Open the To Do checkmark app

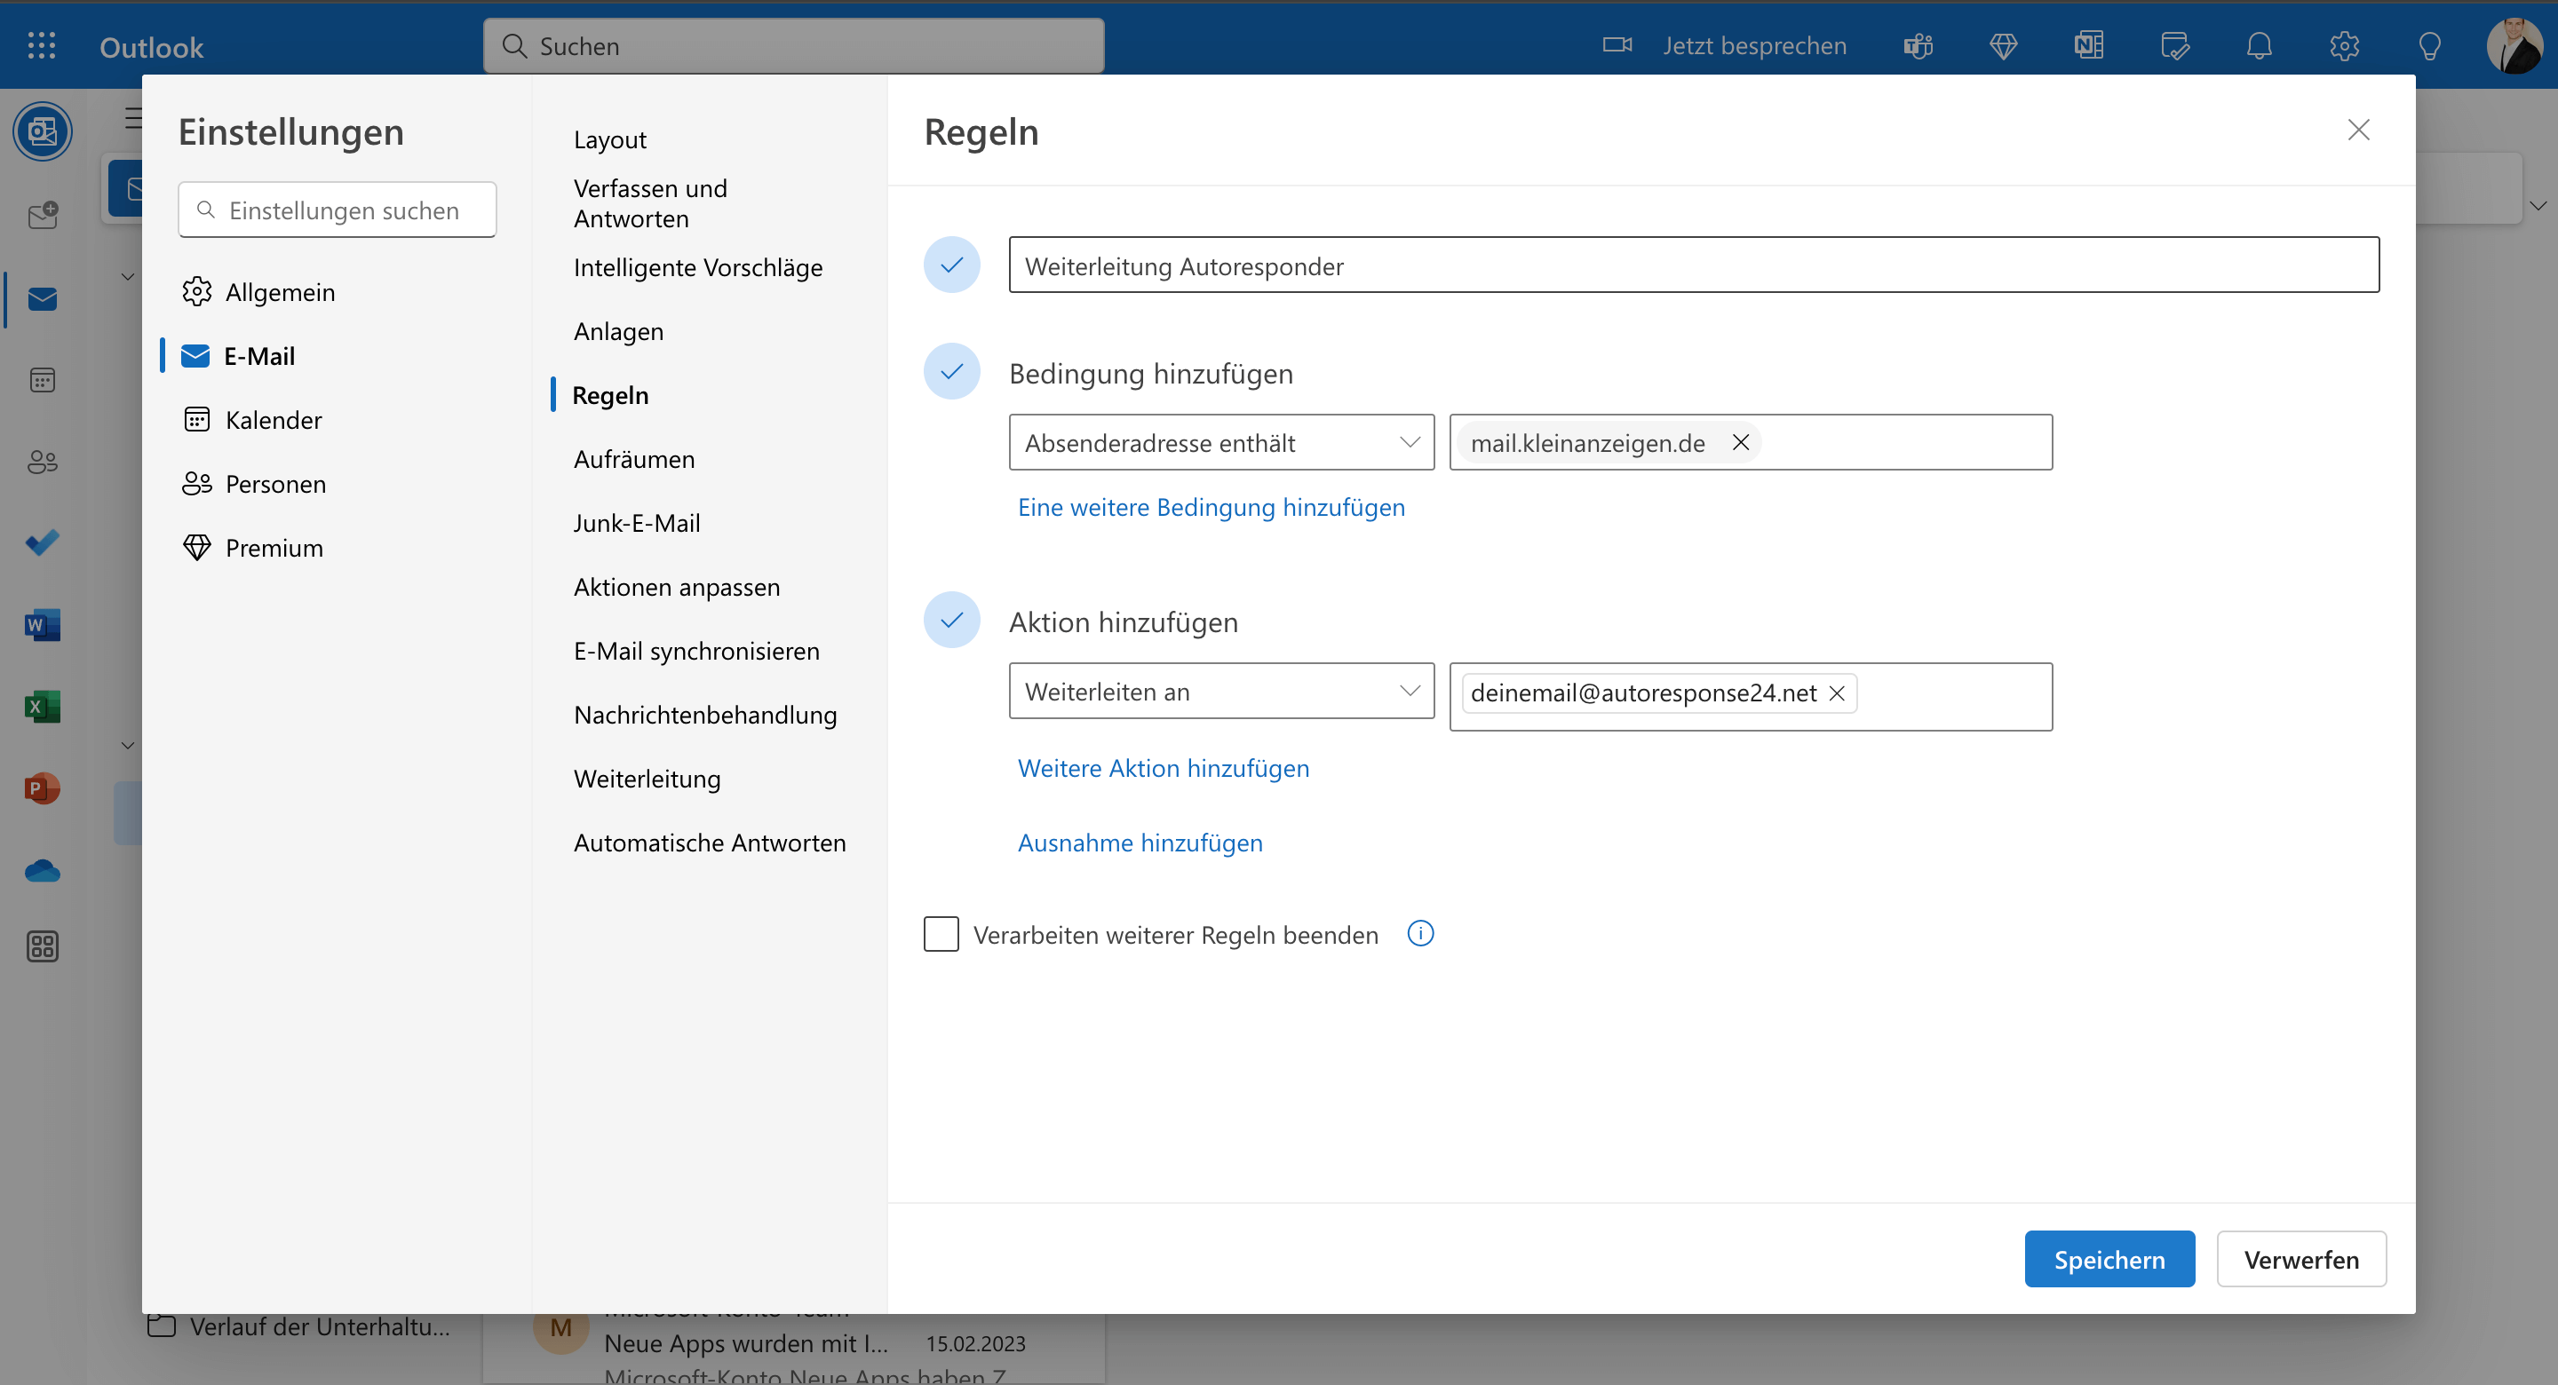[42, 543]
